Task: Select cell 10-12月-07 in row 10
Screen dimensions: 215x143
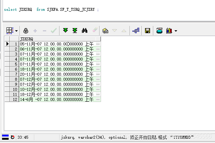Action: 57,89
